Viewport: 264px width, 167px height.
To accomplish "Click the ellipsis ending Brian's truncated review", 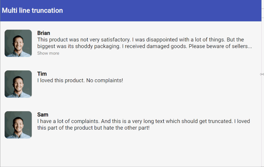I will point(250,47).
